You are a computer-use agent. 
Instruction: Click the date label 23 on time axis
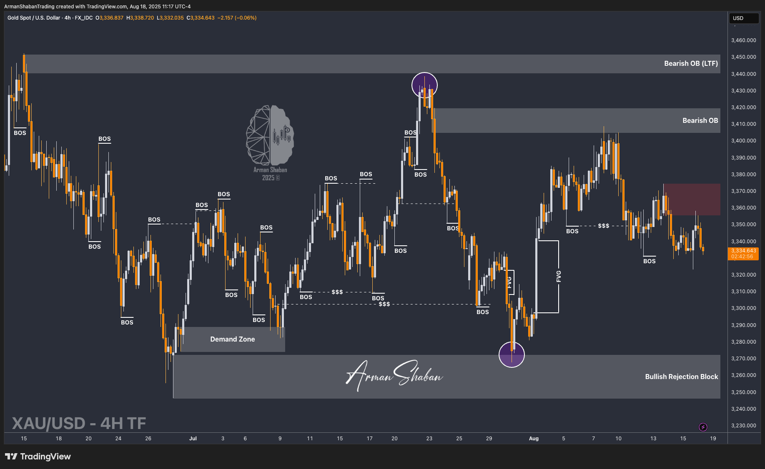(429, 439)
